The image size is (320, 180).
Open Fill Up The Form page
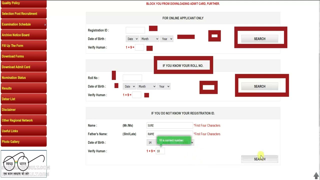click(x=23, y=46)
